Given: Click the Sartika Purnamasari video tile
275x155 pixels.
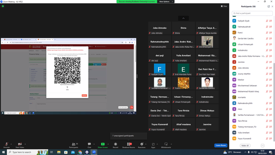Looking at the screenshot, I should (159, 83).
